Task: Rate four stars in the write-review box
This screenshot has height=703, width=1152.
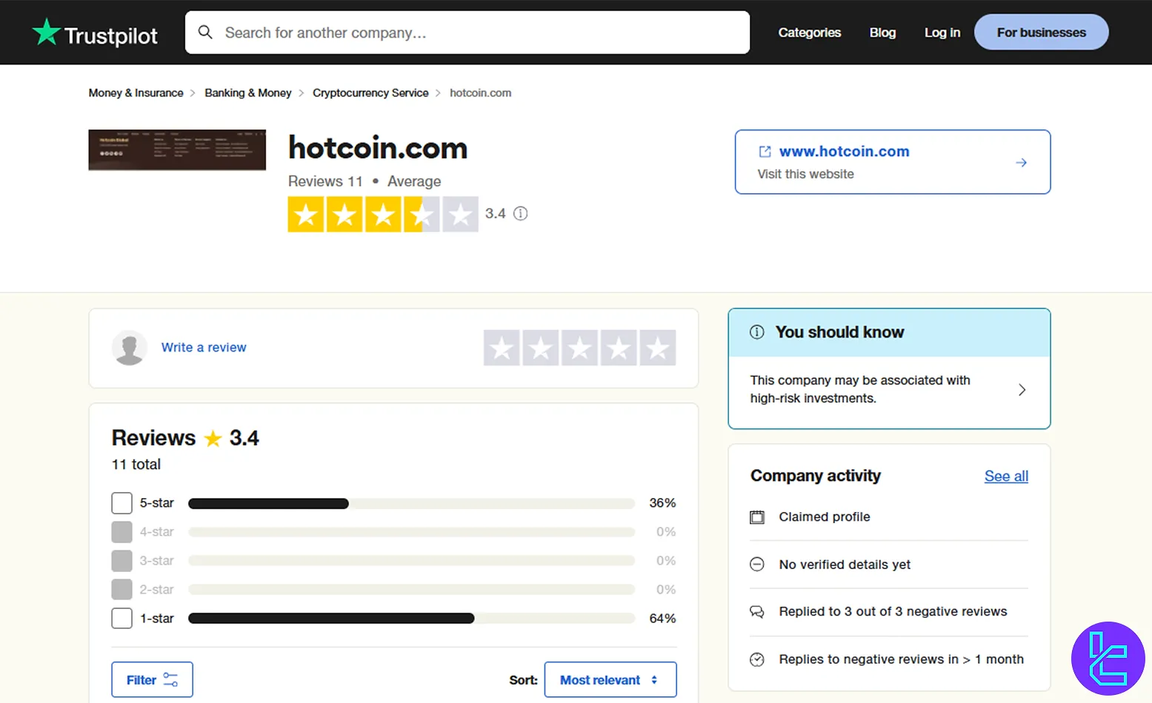Action: [x=619, y=348]
